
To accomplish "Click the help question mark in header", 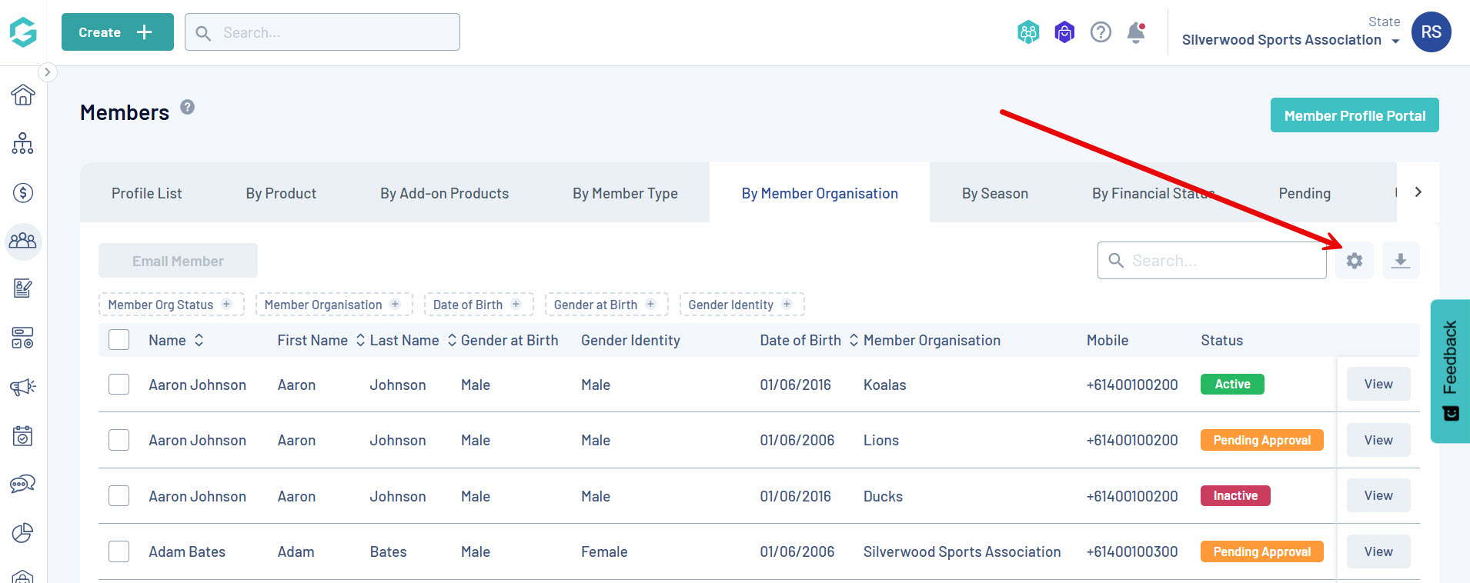I will click(1101, 32).
